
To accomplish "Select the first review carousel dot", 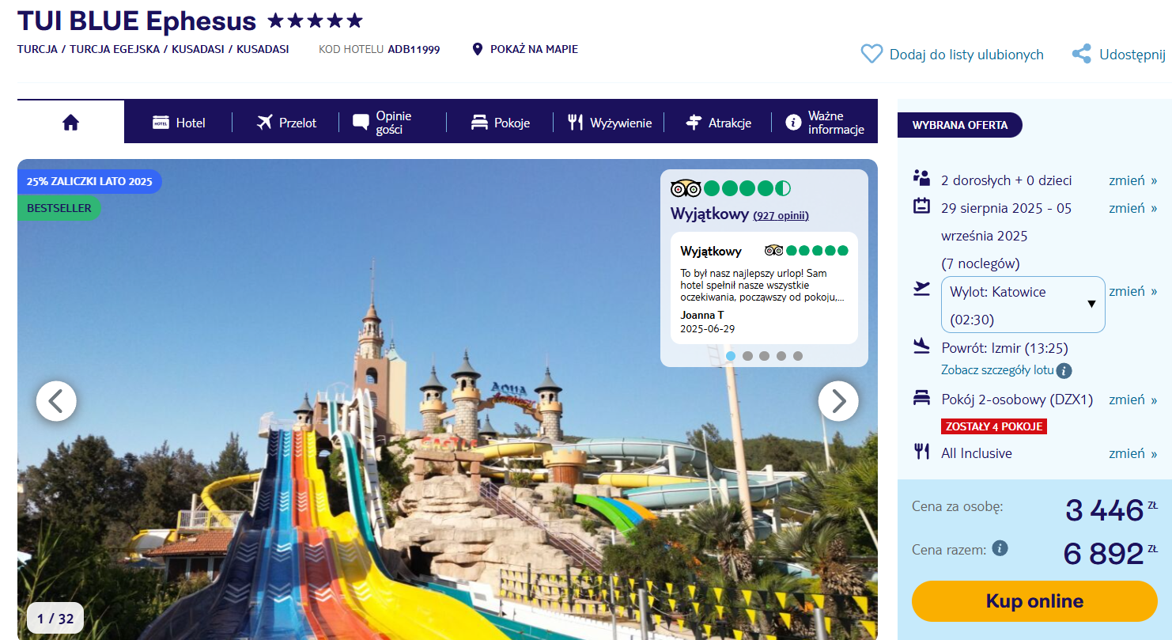I will 731,356.
